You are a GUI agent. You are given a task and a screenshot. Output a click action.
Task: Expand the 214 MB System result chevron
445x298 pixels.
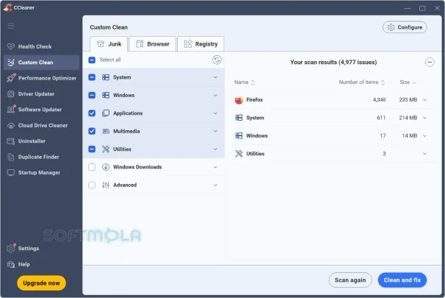(x=424, y=118)
